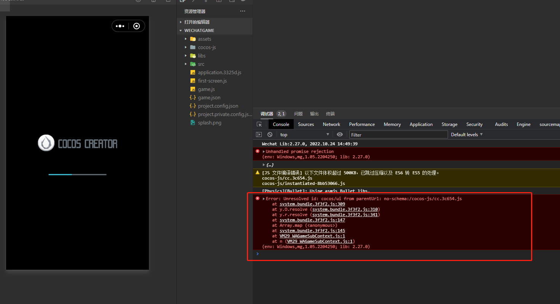Open the Application tab
The width and height of the screenshot is (560, 304).
pyautogui.click(x=421, y=124)
